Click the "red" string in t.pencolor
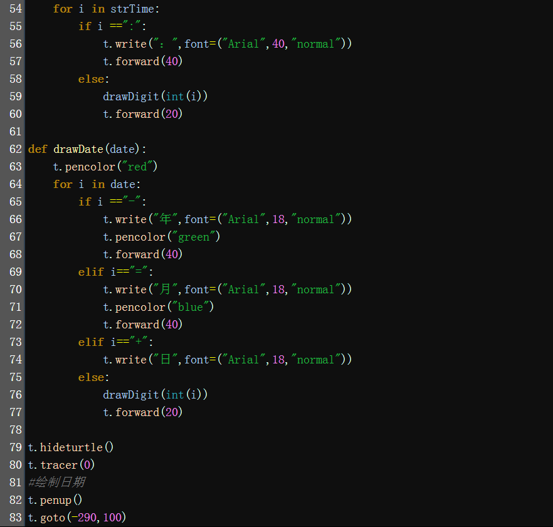The width and height of the screenshot is (553, 527). point(142,167)
